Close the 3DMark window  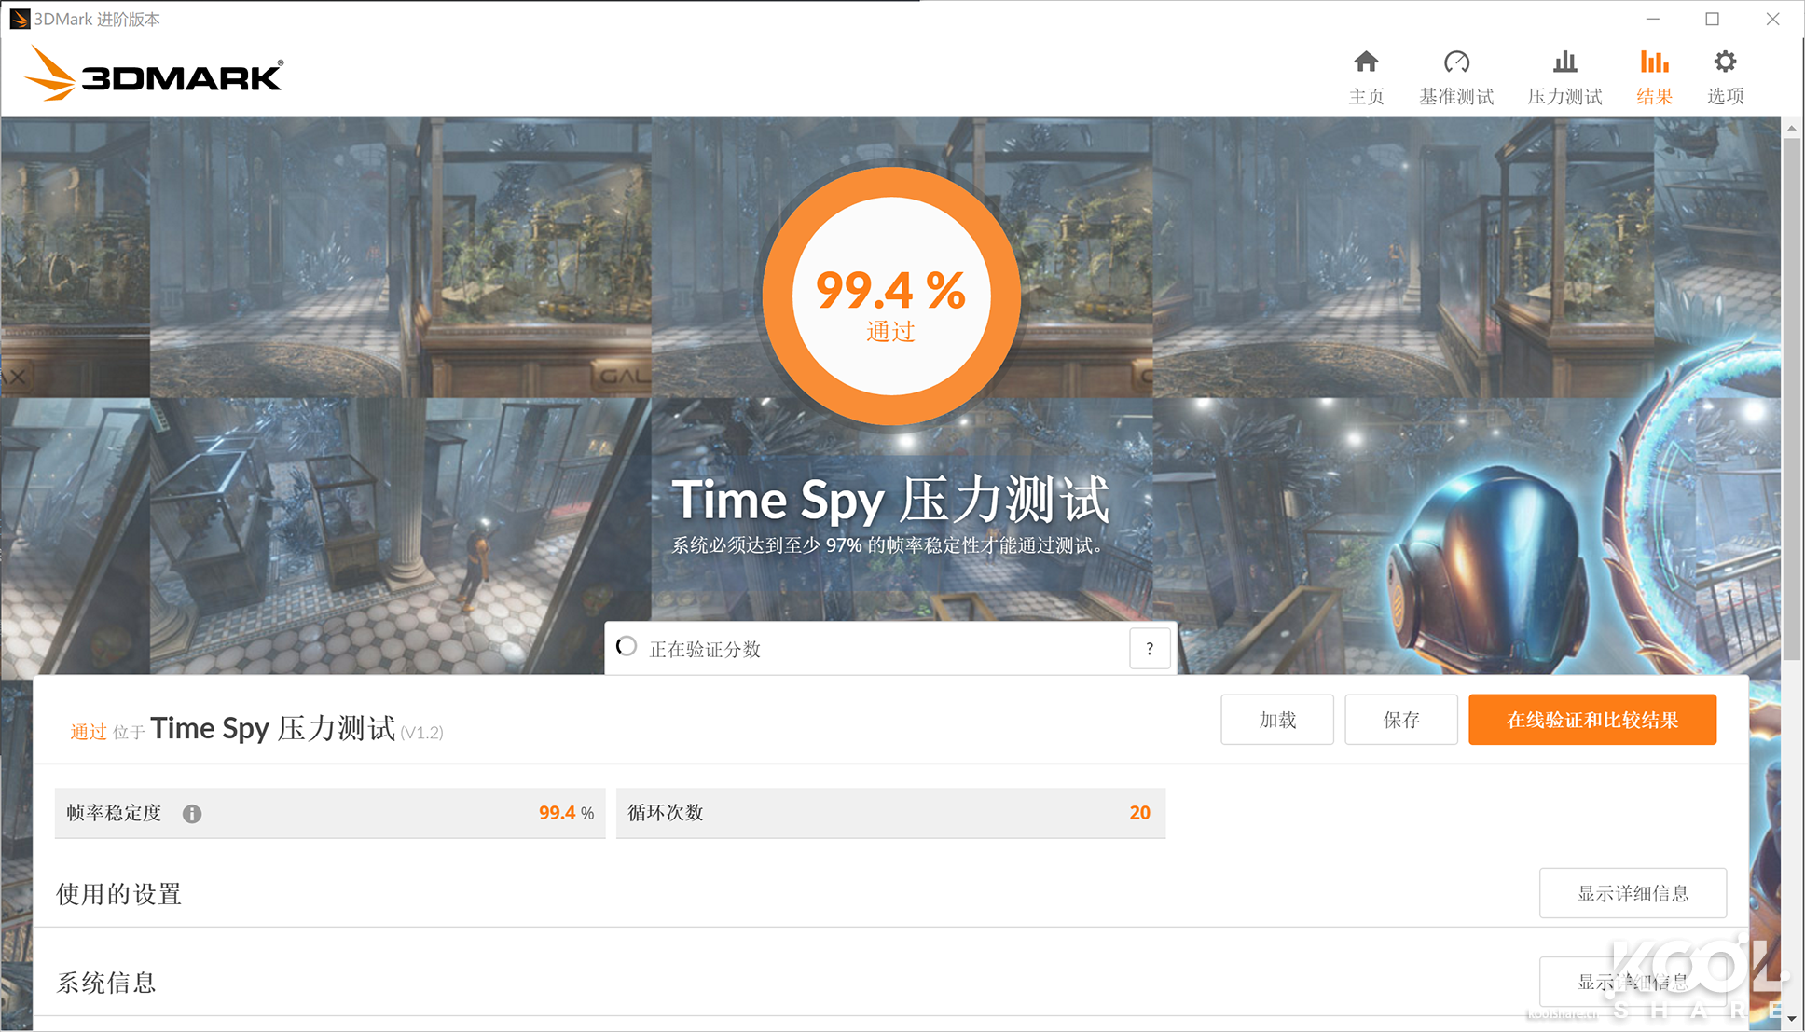(1772, 19)
